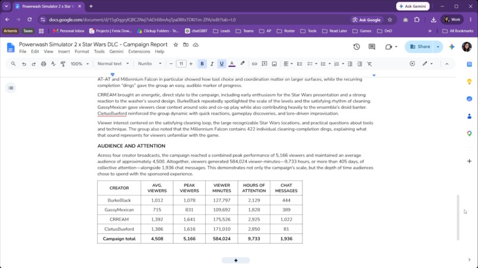This screenshot has height=268, width=478.
Task: Click the font size field
Action: pyautogui.click(x=181, y=64)
